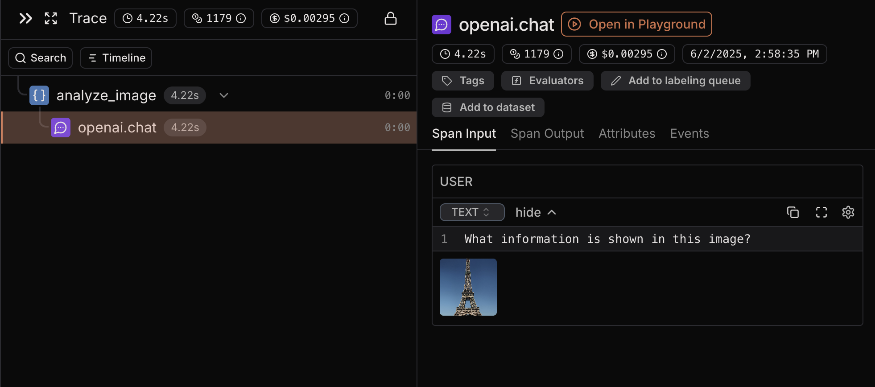875x387 pixels.
Task: Click the fullscreen expand icon beside Trace
Action: click(x=51, y=18)
